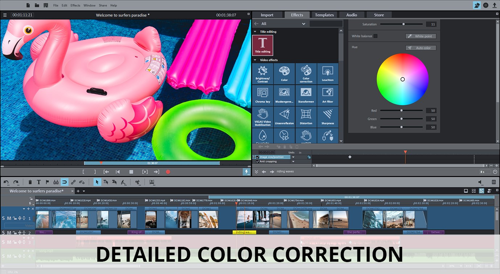Screen dimensions: 500x274
Task: Open the Color correction effect
Action: click(306, 73)
